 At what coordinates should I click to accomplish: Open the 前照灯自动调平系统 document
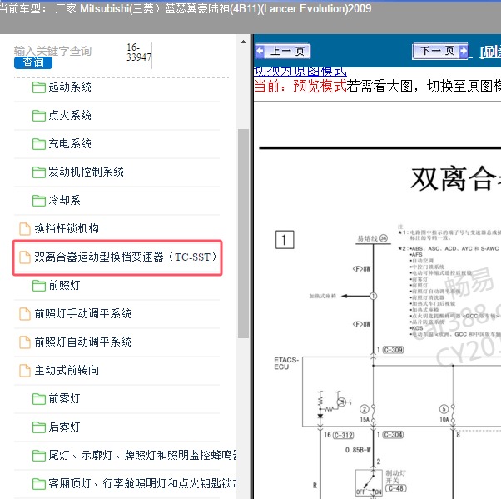82,342
